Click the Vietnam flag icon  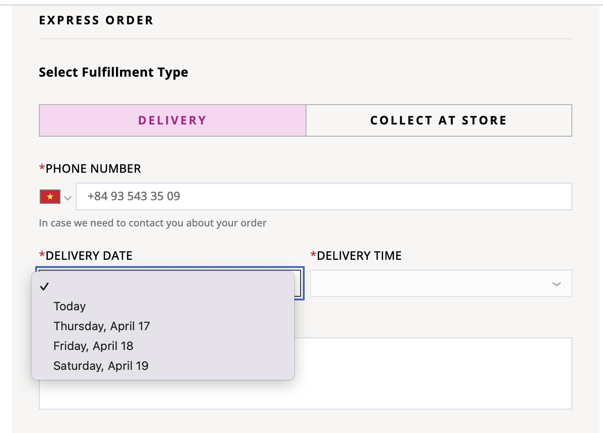tap(50, 197)
